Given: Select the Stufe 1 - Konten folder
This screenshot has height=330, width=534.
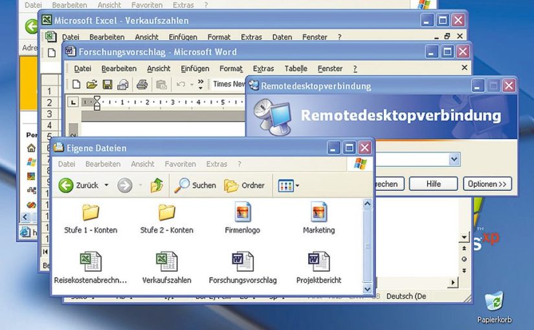Looking at the screenshot, I should tap(91, 219).
